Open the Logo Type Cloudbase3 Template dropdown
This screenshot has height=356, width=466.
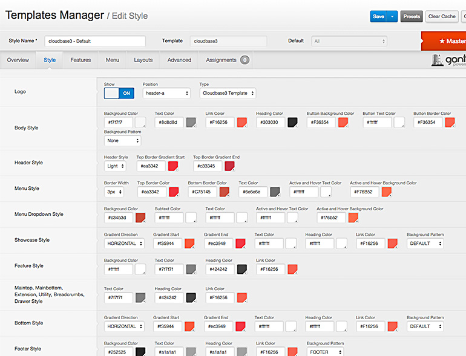pyautogui.click(x=228, y=93)
